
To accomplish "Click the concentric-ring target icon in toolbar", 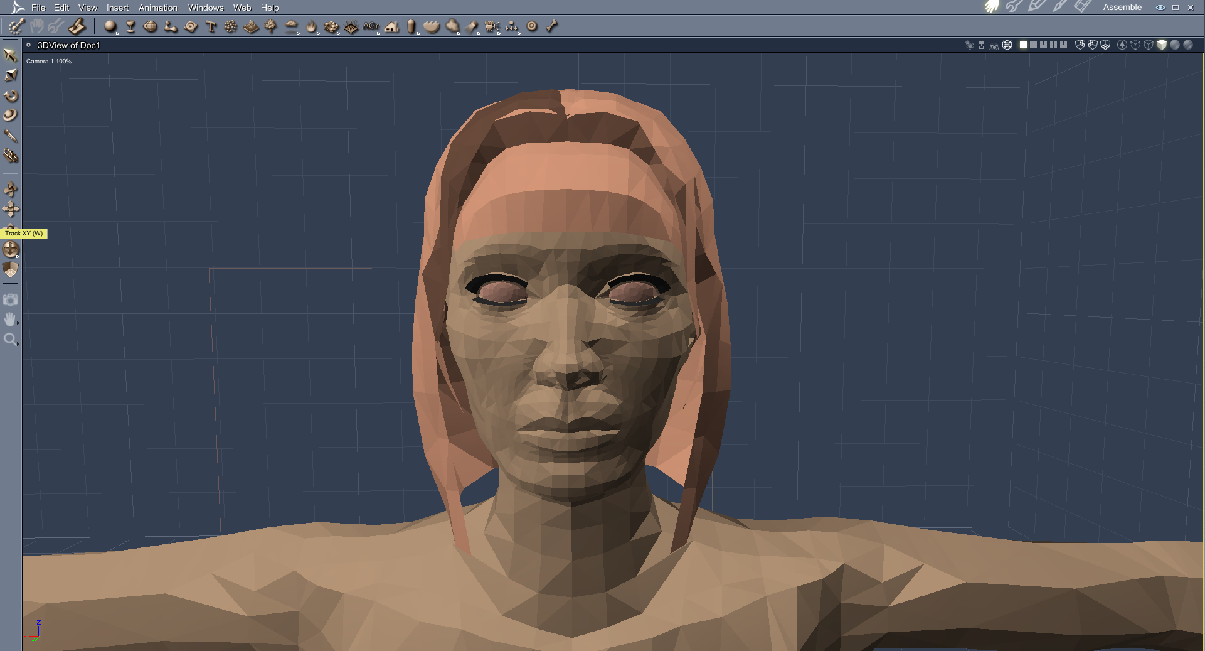I will tap(532, 26).
